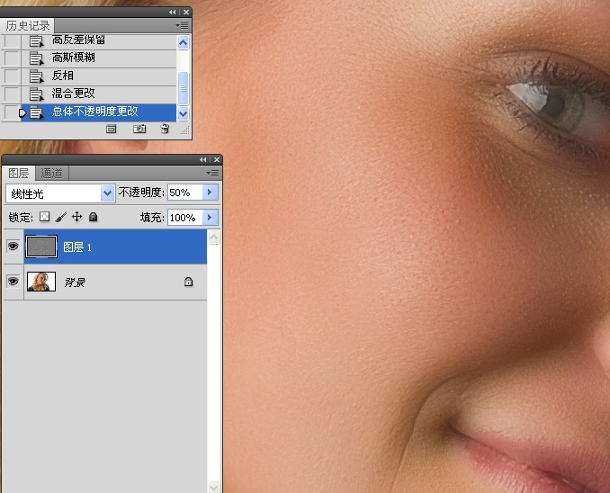Select history state 反相
The width and height of the screenshot is (610, 493).
[98, 76]
